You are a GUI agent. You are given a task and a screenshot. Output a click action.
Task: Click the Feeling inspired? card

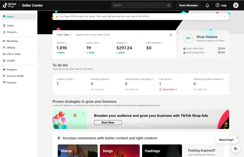pyautogui.click(x=204, y=151)
